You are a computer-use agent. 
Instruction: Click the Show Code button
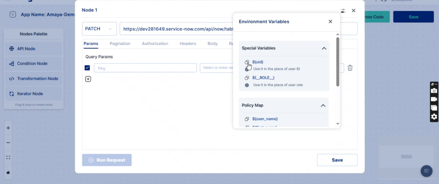[377, 17]
